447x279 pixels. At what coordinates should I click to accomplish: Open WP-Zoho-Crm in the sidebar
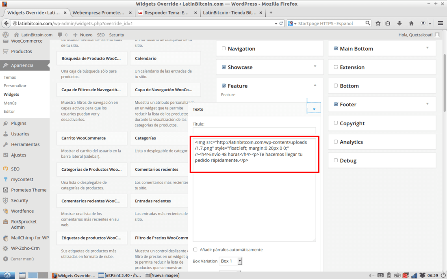[25, 248]
